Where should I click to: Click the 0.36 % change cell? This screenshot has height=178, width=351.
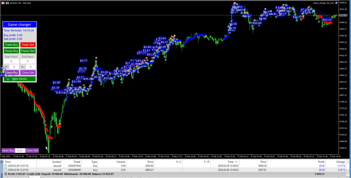coord(341,170)
